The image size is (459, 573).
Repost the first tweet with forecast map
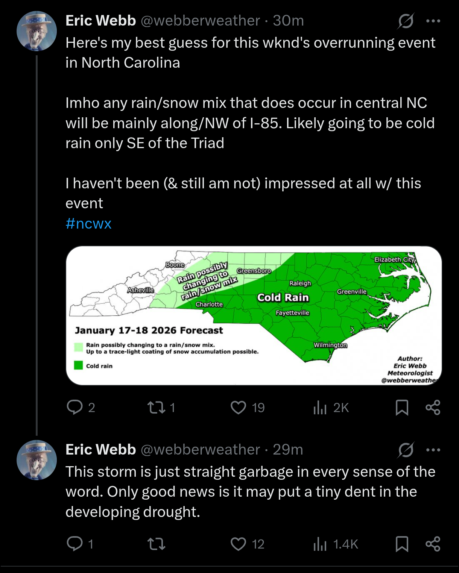click(156, 408)
